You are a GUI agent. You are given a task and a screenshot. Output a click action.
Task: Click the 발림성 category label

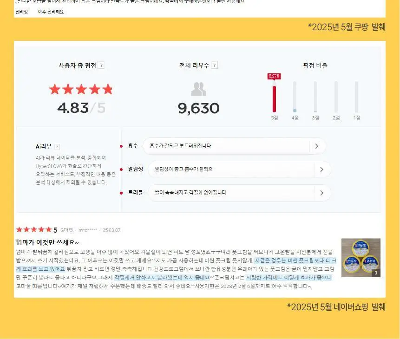(x=136, y=169)
